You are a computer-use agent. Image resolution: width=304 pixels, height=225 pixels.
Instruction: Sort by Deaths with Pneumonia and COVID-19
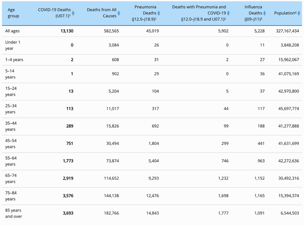click(228, 13)
